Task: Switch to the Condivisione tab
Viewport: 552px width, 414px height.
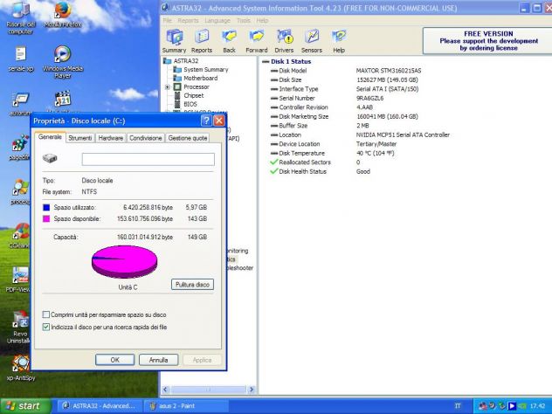Action: pos(146,138)
